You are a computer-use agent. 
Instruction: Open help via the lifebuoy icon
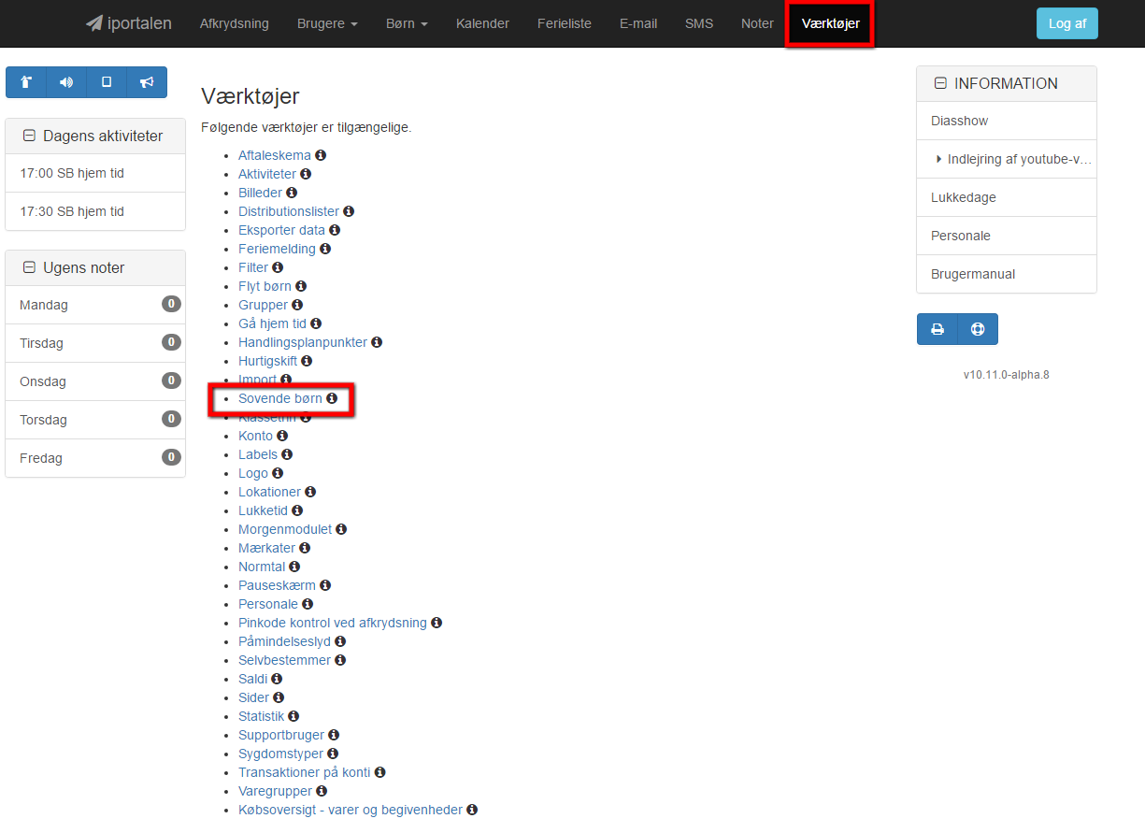pos(978,329)
